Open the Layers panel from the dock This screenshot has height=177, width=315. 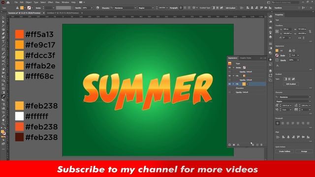(270, 71)
